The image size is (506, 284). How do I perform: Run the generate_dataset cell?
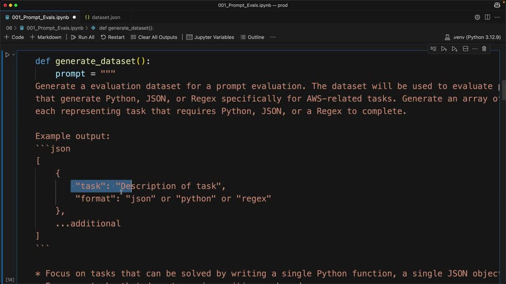(7, 55)
